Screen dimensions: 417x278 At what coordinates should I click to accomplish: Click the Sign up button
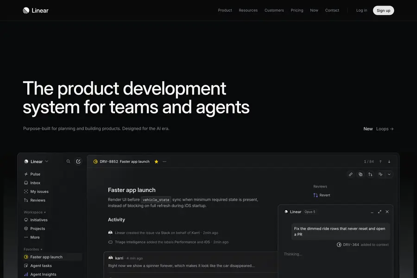pyautogui.click(x=383, y=10)
